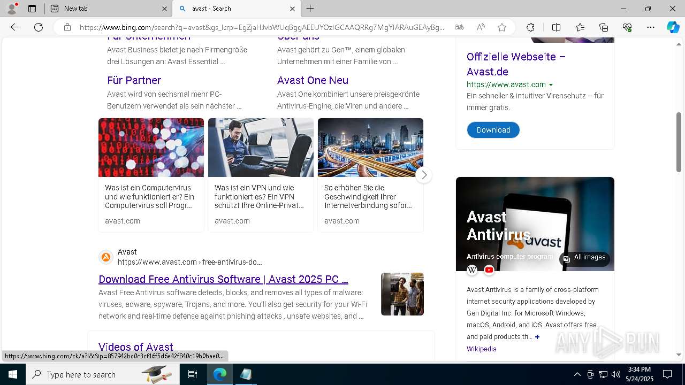Switch to the New tab tab

click(x=108, y=9)
